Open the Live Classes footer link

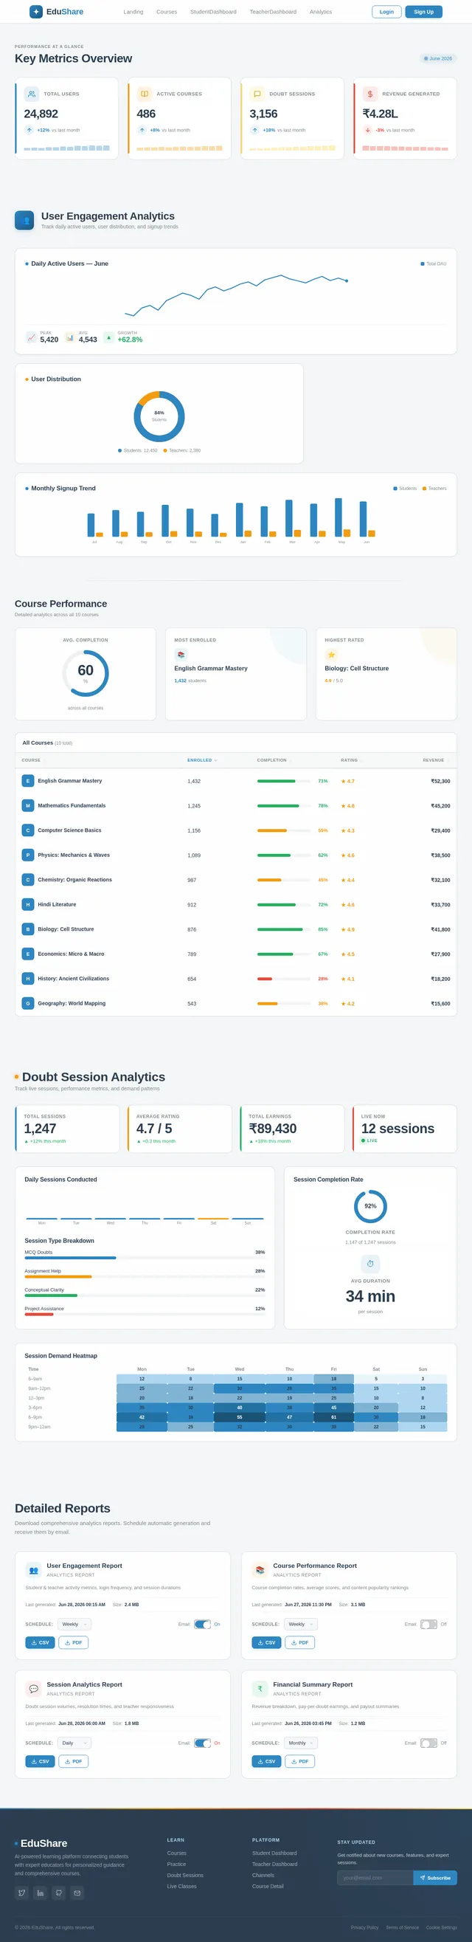pyautogui.click(x=181, y=1886)
